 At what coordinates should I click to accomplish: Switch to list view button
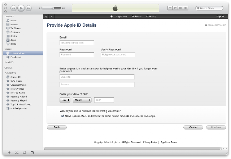(x=170, y=8)
